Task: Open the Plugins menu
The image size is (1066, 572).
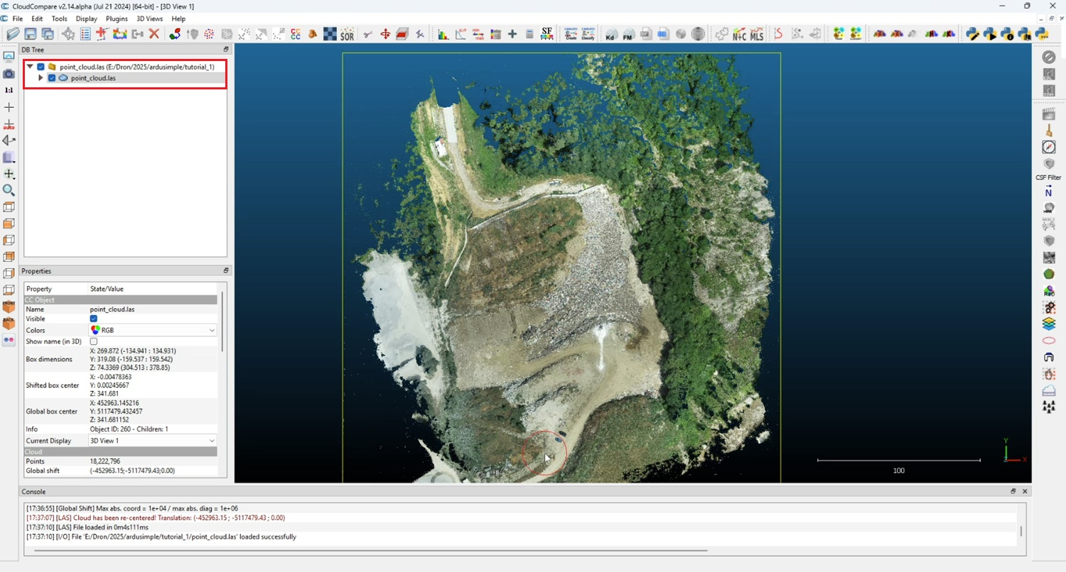Action: (117, 18)
